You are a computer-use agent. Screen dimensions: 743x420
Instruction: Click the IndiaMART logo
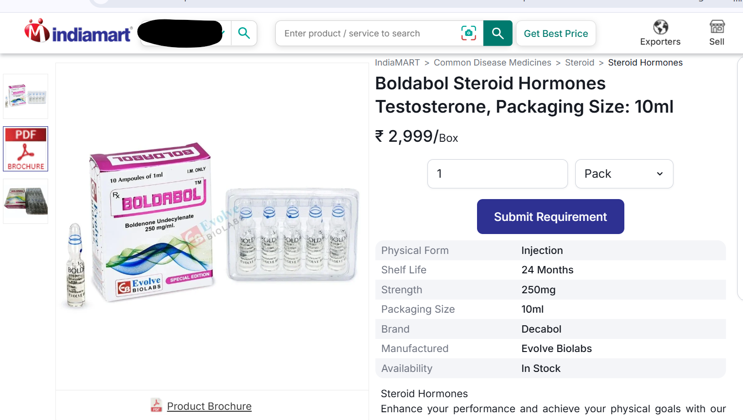[x=78, y=32]
